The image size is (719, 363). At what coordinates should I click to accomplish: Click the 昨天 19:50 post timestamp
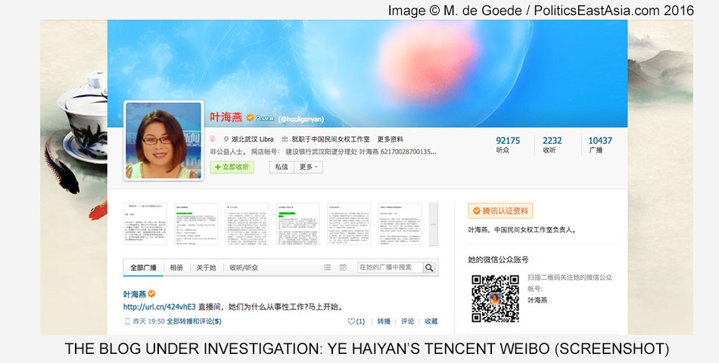[148, 321]
